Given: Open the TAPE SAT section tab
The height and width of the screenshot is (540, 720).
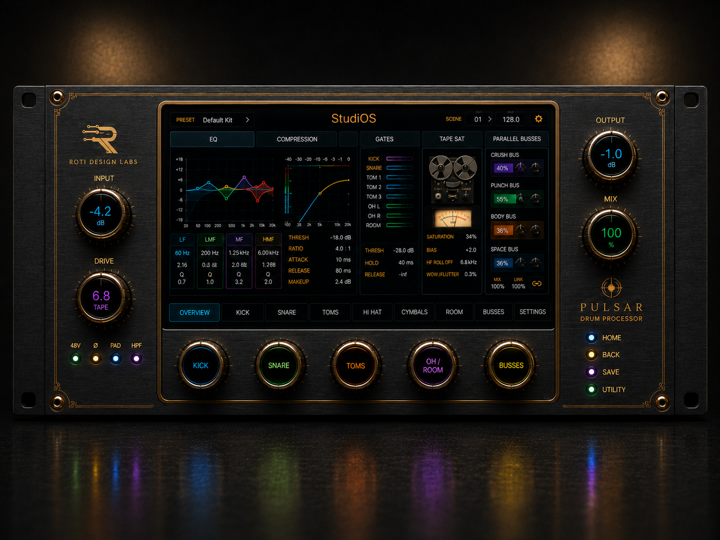Looking at the screenshot, I should coord(452,139).
